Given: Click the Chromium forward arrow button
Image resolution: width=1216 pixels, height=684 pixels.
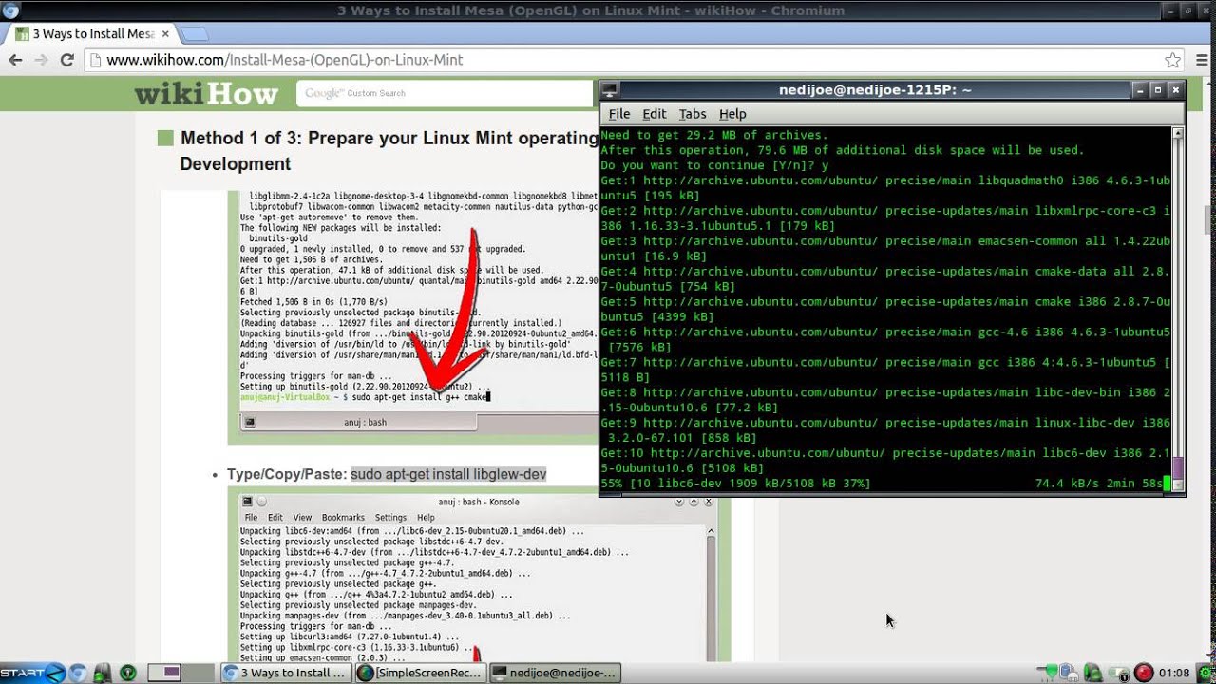Looking at the screenshot, I should click(41, 59).
